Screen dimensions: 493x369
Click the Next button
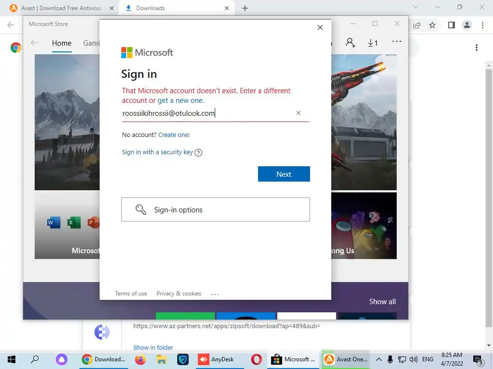tap(284, 174)
